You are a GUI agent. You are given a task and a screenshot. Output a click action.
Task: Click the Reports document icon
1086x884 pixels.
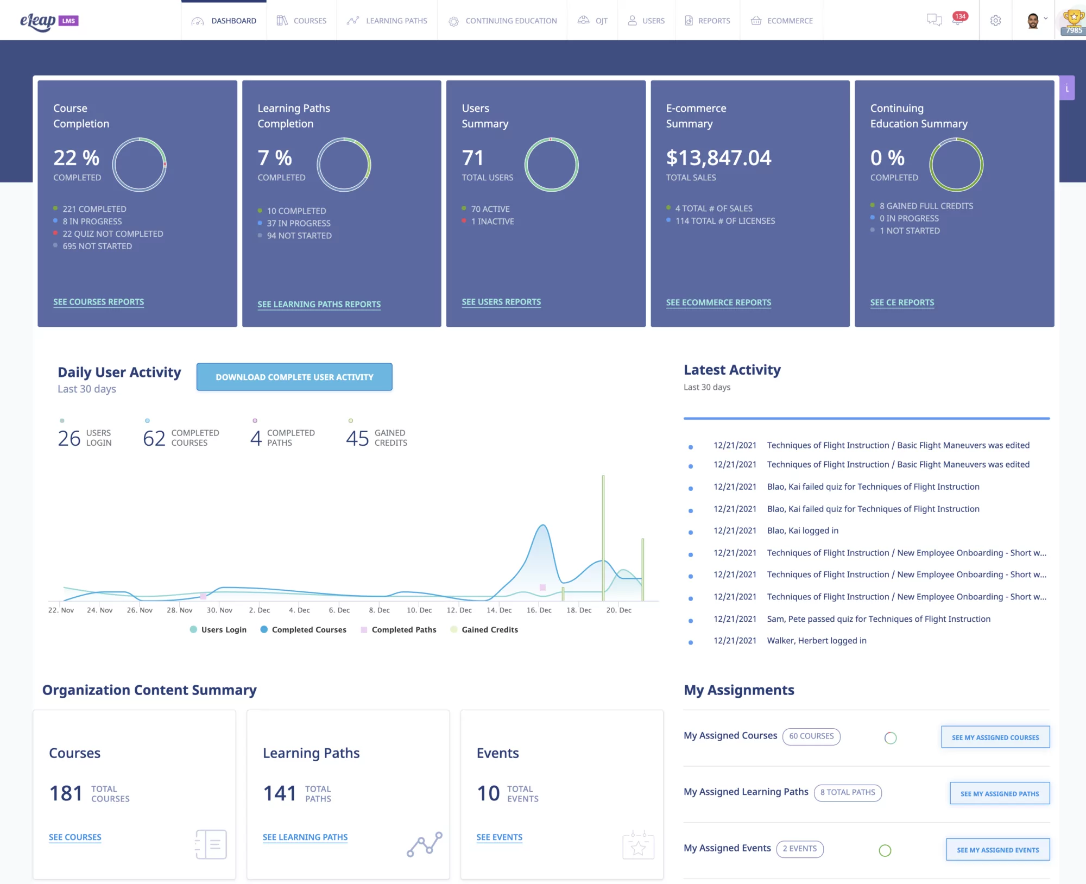(x=689, y=21)
